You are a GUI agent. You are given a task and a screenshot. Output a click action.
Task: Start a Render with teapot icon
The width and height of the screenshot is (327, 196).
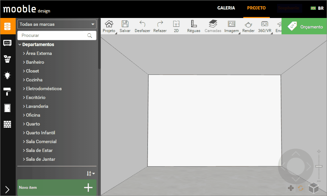coord(249,26)
